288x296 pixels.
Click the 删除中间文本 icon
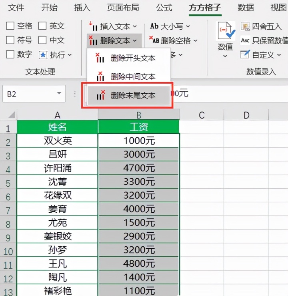(100, 76)
